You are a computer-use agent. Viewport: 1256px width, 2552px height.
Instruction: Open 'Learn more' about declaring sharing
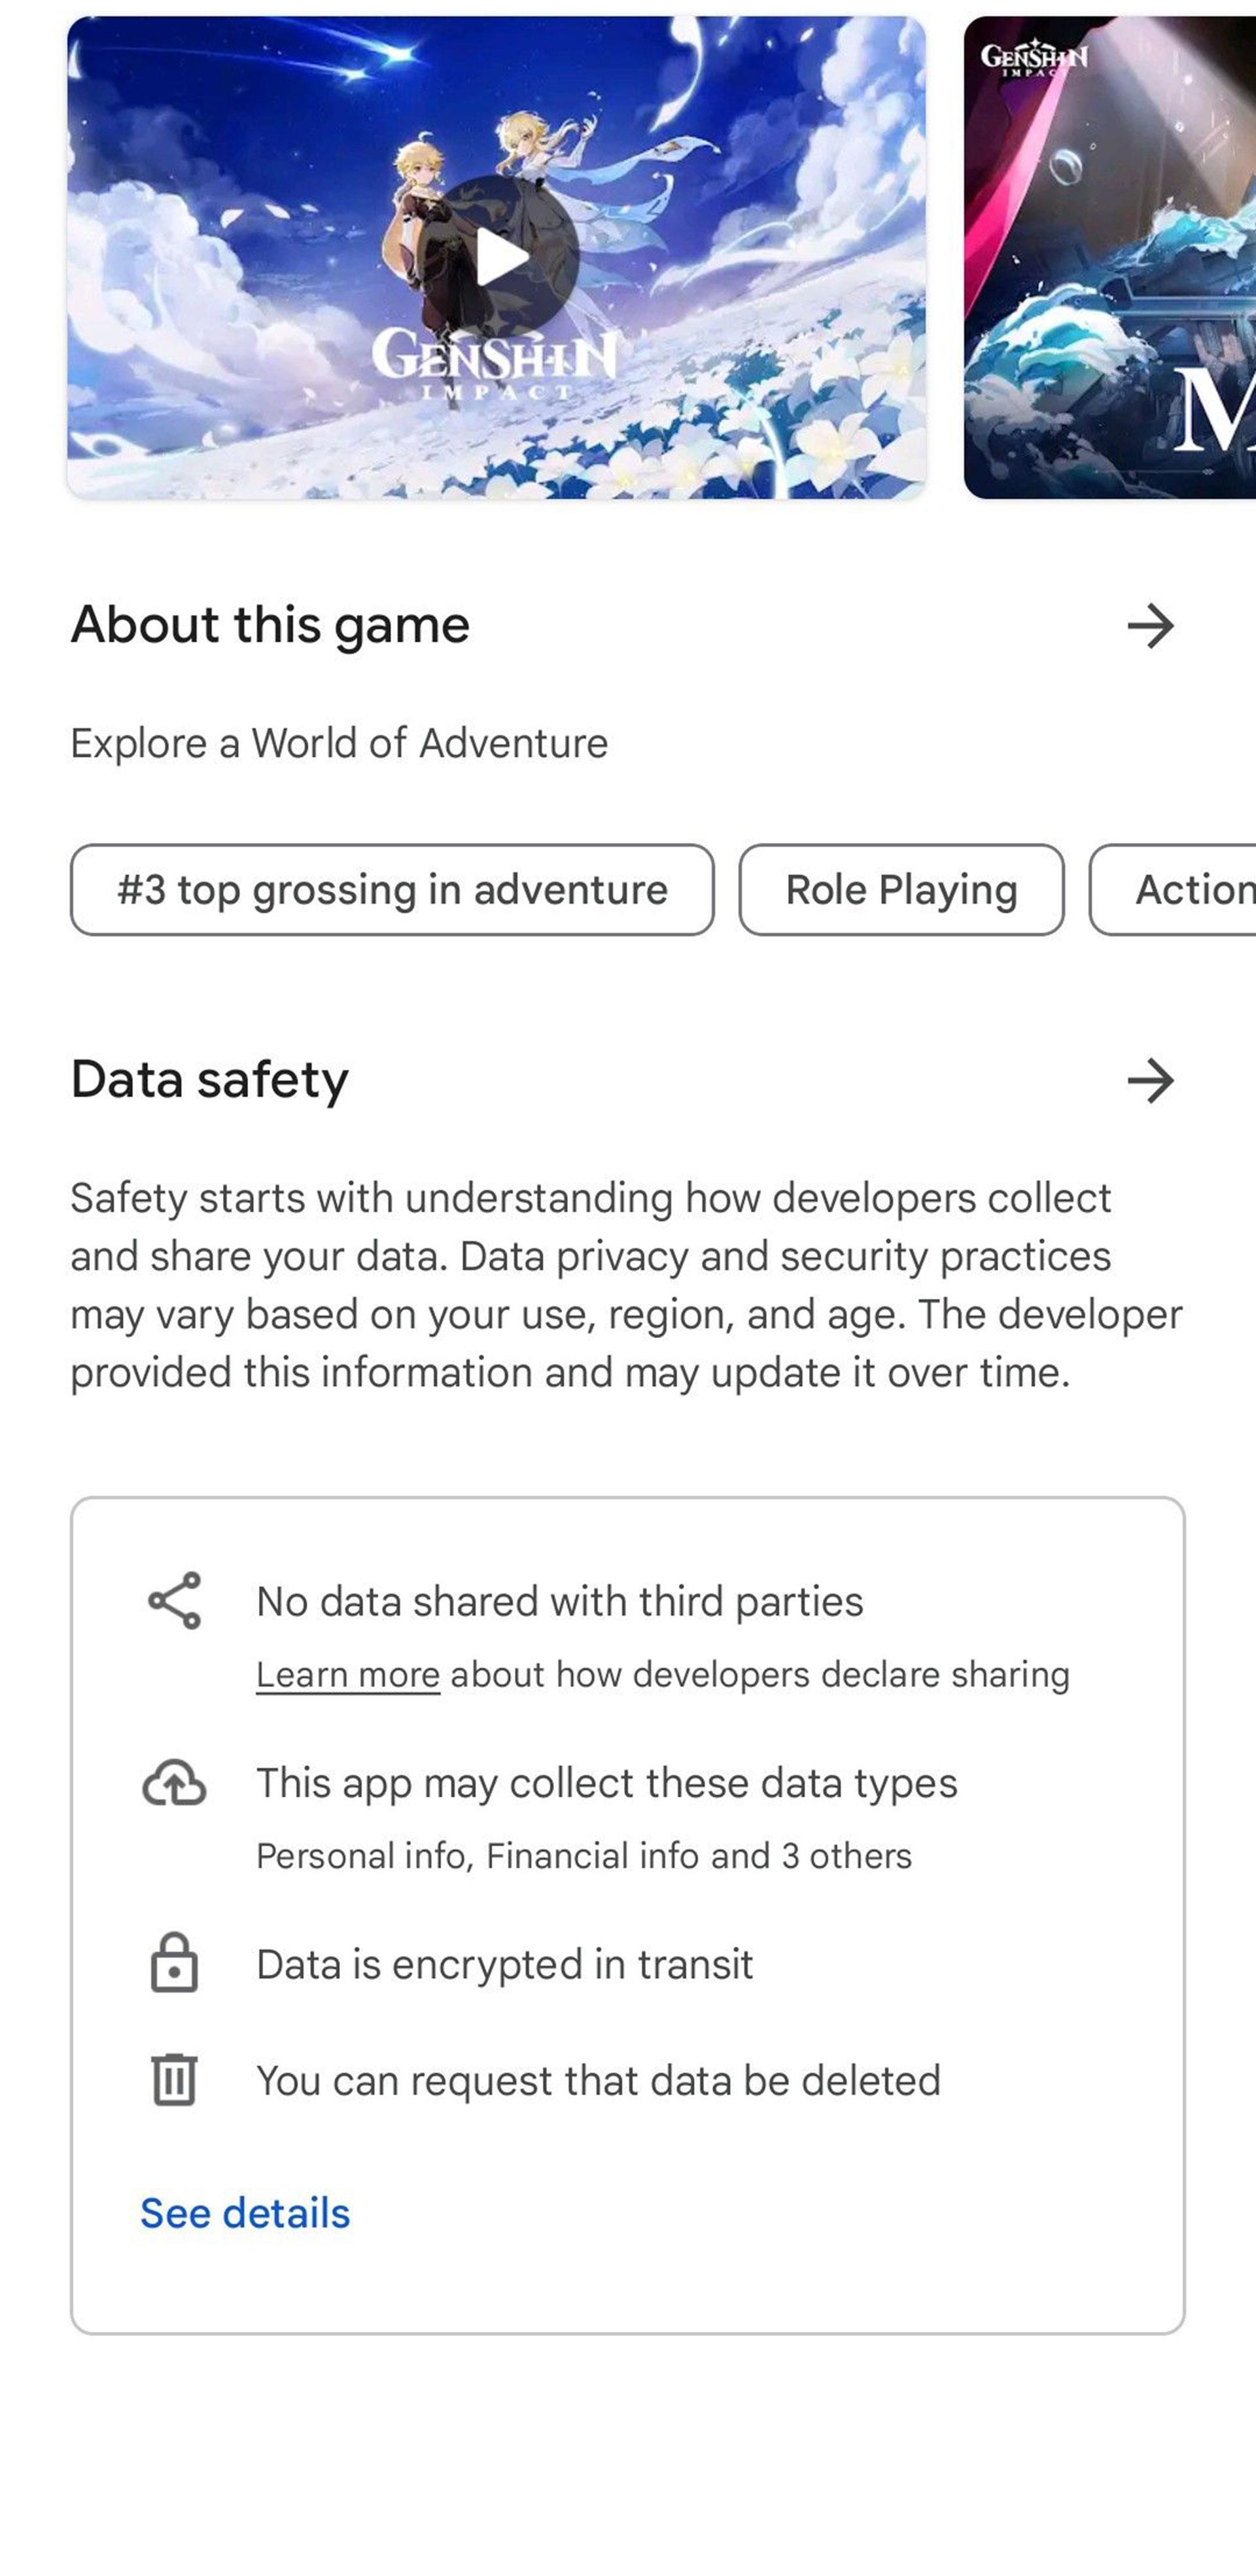click(x=347, y=1675)
